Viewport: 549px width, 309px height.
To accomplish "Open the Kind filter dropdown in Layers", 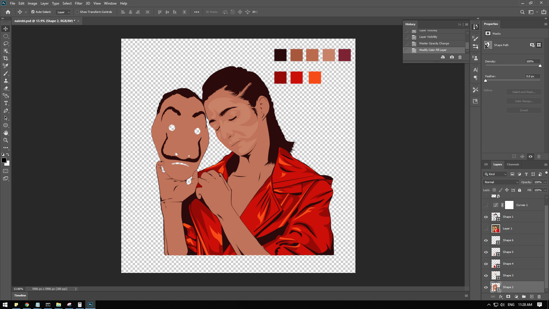I will (x=495, y=174).
